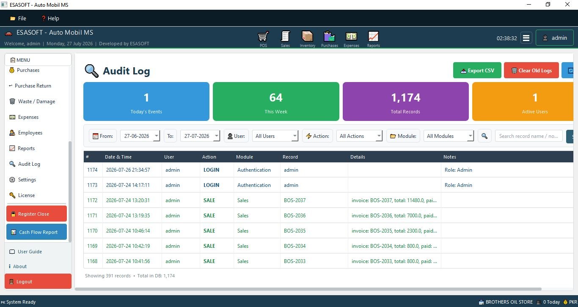The width and height of the screenshot is (578, 307).
Task: Click details of invoice BOS-2037 total 11480.0
Action: (x=394, y=200)
